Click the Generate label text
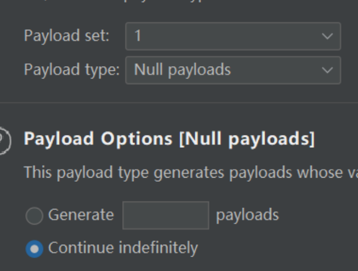This screenshot has width=358, height=271. pos(81,215)
